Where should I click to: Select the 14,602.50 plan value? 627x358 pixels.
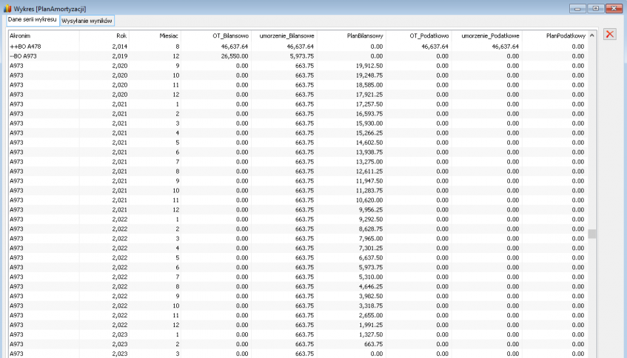click(369, 143)
